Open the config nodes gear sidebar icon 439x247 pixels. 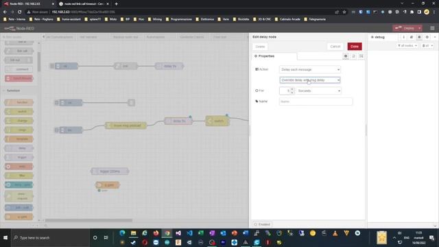click(427, 37)
